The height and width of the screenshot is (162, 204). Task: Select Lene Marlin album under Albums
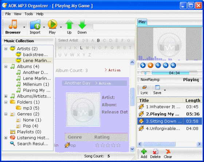click(34, 78)
